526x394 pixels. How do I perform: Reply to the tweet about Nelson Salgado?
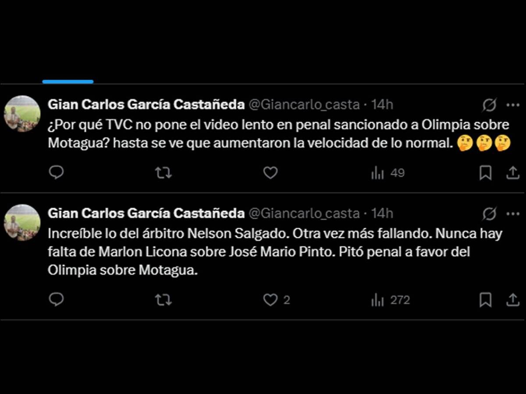tap(56, 299)
